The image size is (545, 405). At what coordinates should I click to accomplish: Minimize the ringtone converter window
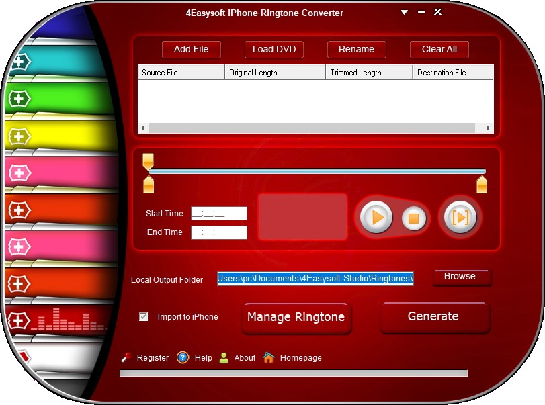pyautogui.click(x=421, y=12)
